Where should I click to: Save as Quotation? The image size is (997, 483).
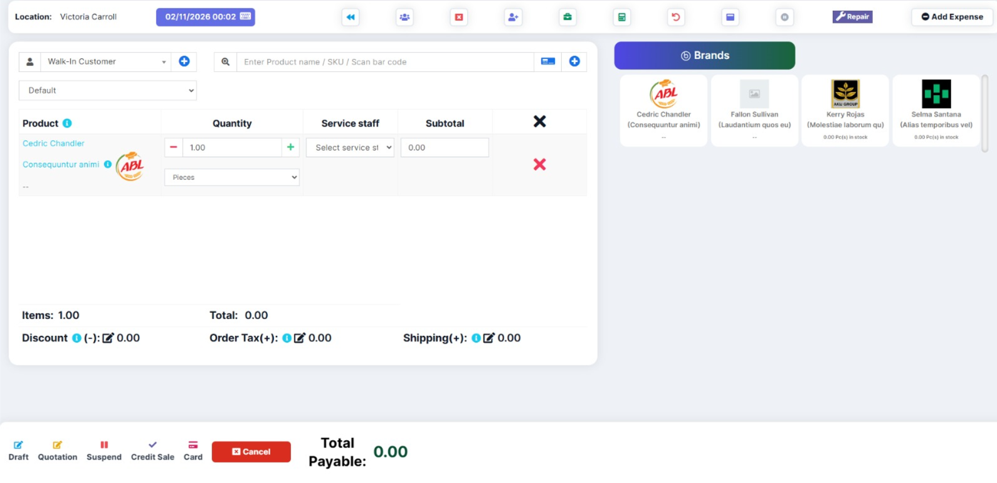pyautogui.click(x=58, y=451)
